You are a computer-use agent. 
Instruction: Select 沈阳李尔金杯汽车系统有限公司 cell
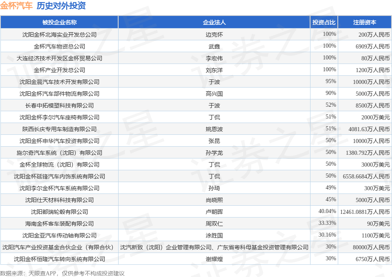coord(59,188)
